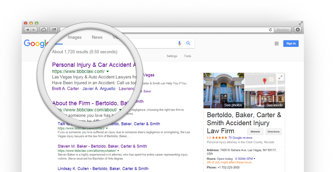
Task: Expand the 8:30AM–5PM hours dropdown
Action: [245, 159]
